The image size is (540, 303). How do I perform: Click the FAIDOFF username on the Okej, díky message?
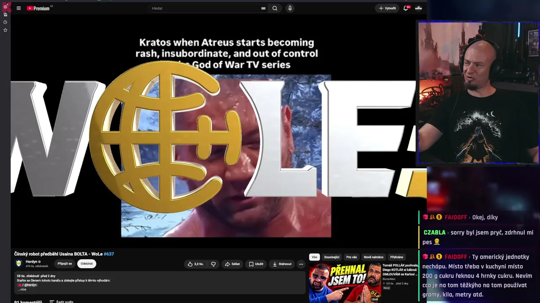pyautogui.click(x=456, y=217)
